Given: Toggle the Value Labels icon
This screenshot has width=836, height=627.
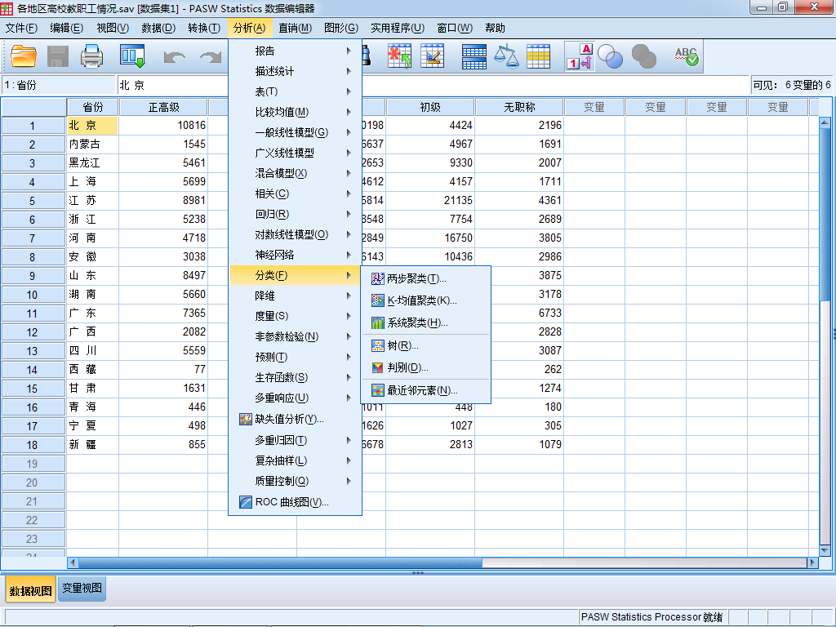Looking at the screenshot, I should tap(580, 56).
